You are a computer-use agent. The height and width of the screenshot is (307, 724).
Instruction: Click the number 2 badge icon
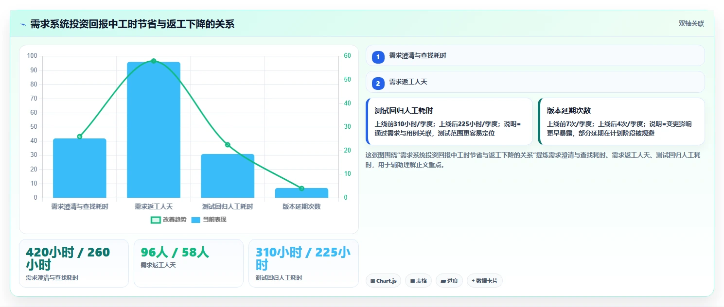click(378, 84)
